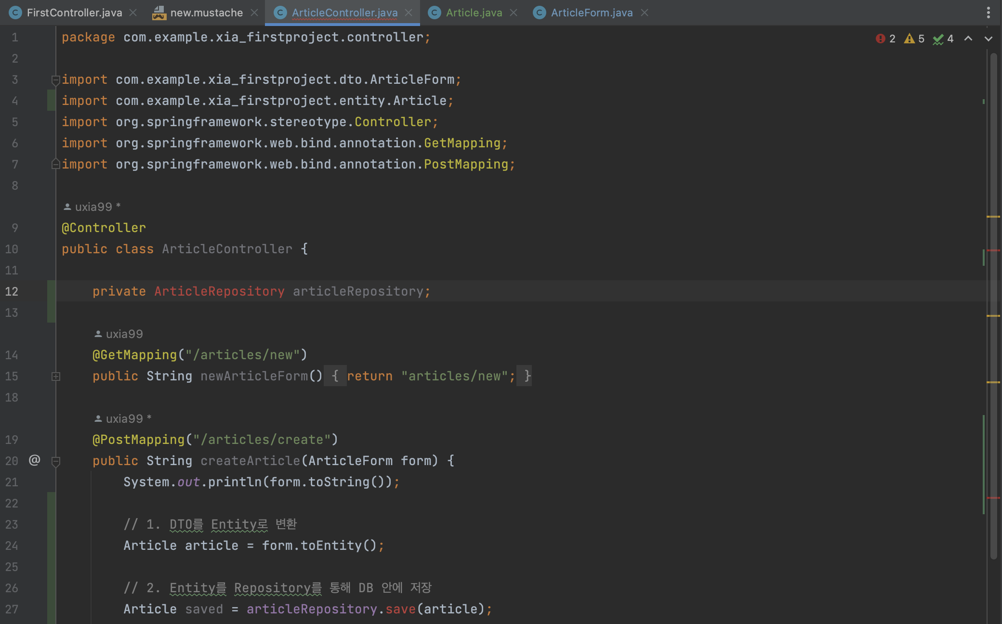Click the yellow warnings count icon
The height and width of the screenshot is (624, 1002).
point(914,39)
